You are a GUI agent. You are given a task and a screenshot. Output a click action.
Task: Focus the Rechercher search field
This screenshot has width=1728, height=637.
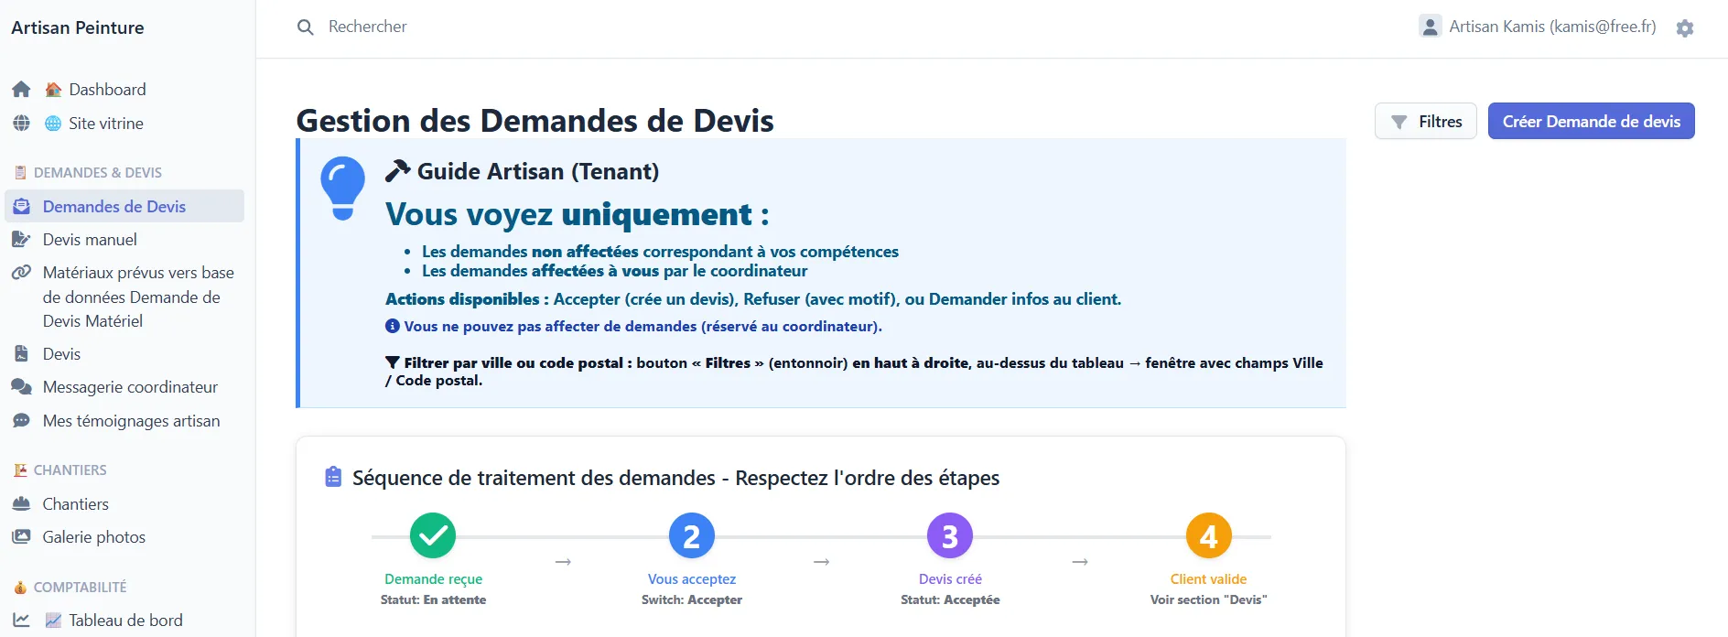pos(367,27)
